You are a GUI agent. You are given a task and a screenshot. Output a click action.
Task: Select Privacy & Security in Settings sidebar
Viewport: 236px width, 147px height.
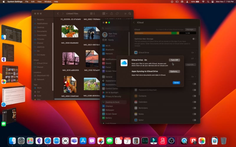(x=114, y=96)
